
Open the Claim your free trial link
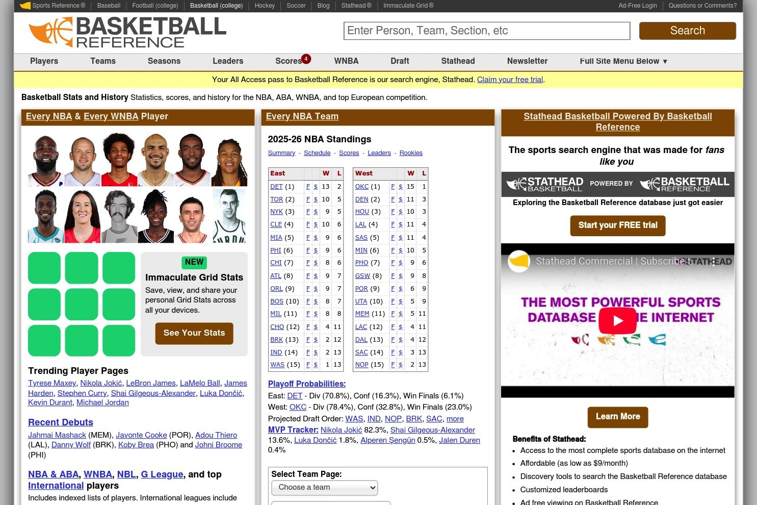click(510, 80)
